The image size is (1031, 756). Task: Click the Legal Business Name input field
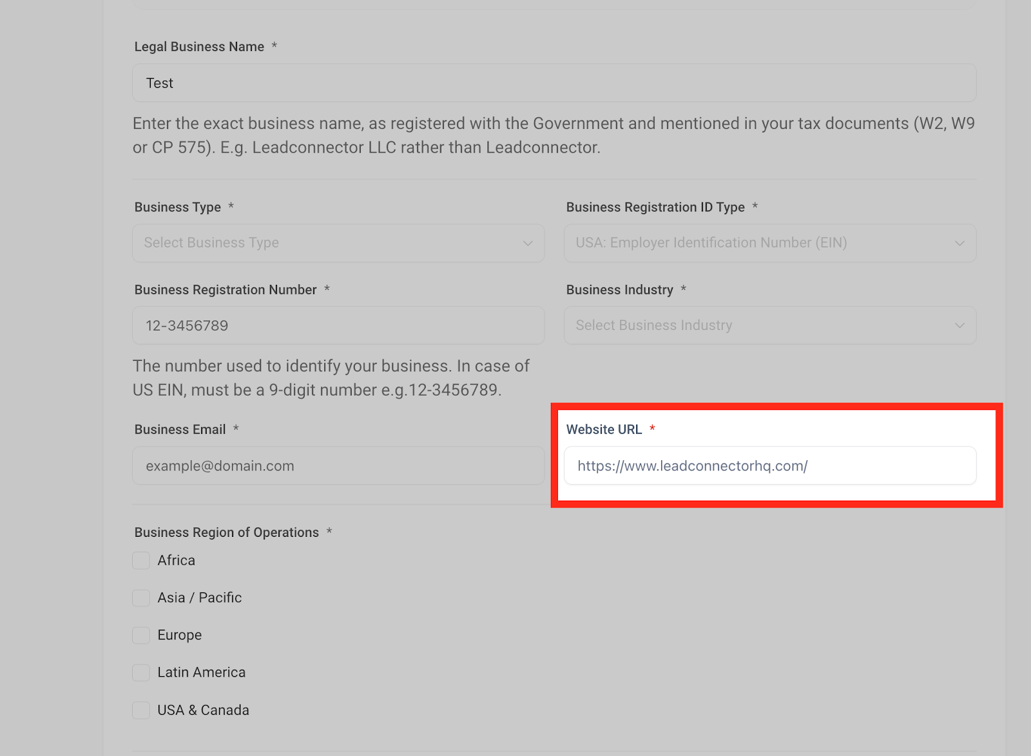coord(554,82)
